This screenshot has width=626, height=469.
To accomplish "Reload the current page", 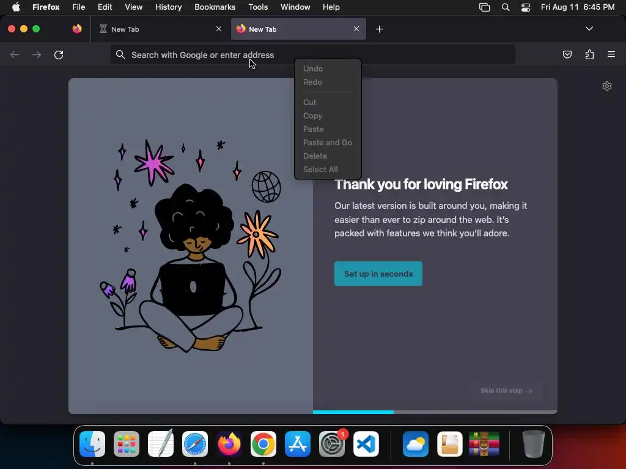I will (59, 54).
